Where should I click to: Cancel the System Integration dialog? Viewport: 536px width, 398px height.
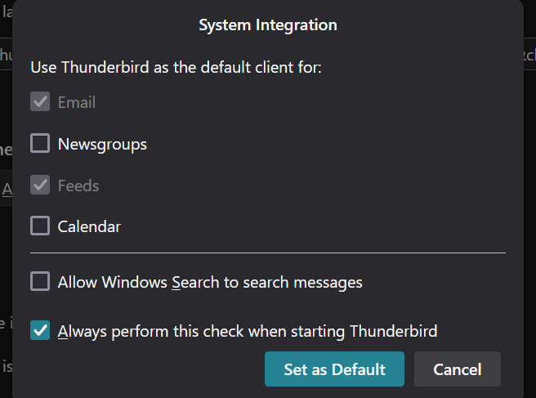click(457, 369)
